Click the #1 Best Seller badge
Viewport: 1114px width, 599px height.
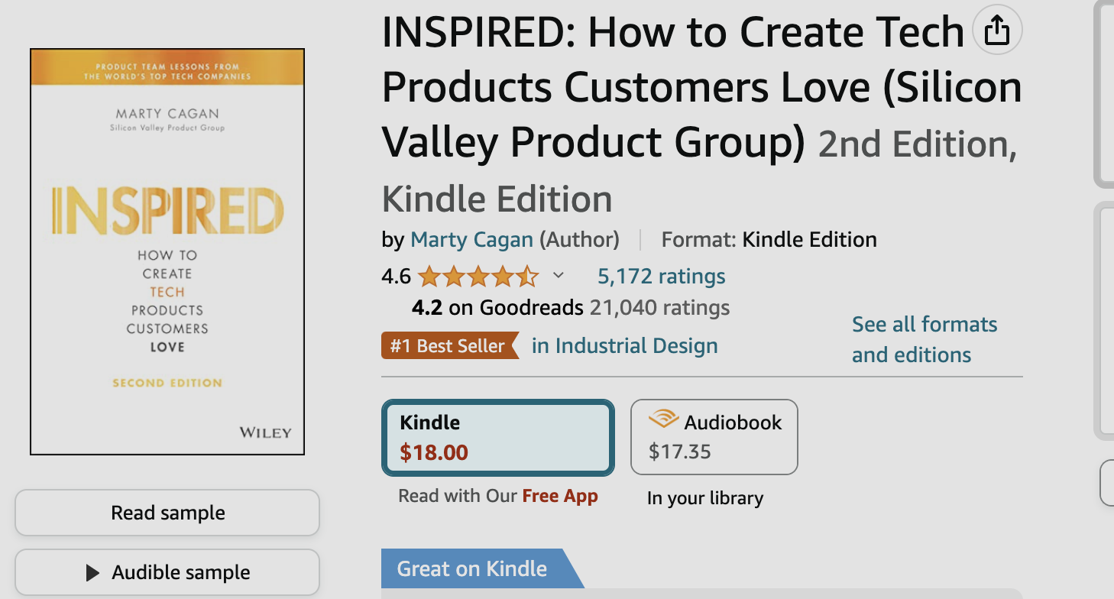pyautogui.click(x=449, y=346)
